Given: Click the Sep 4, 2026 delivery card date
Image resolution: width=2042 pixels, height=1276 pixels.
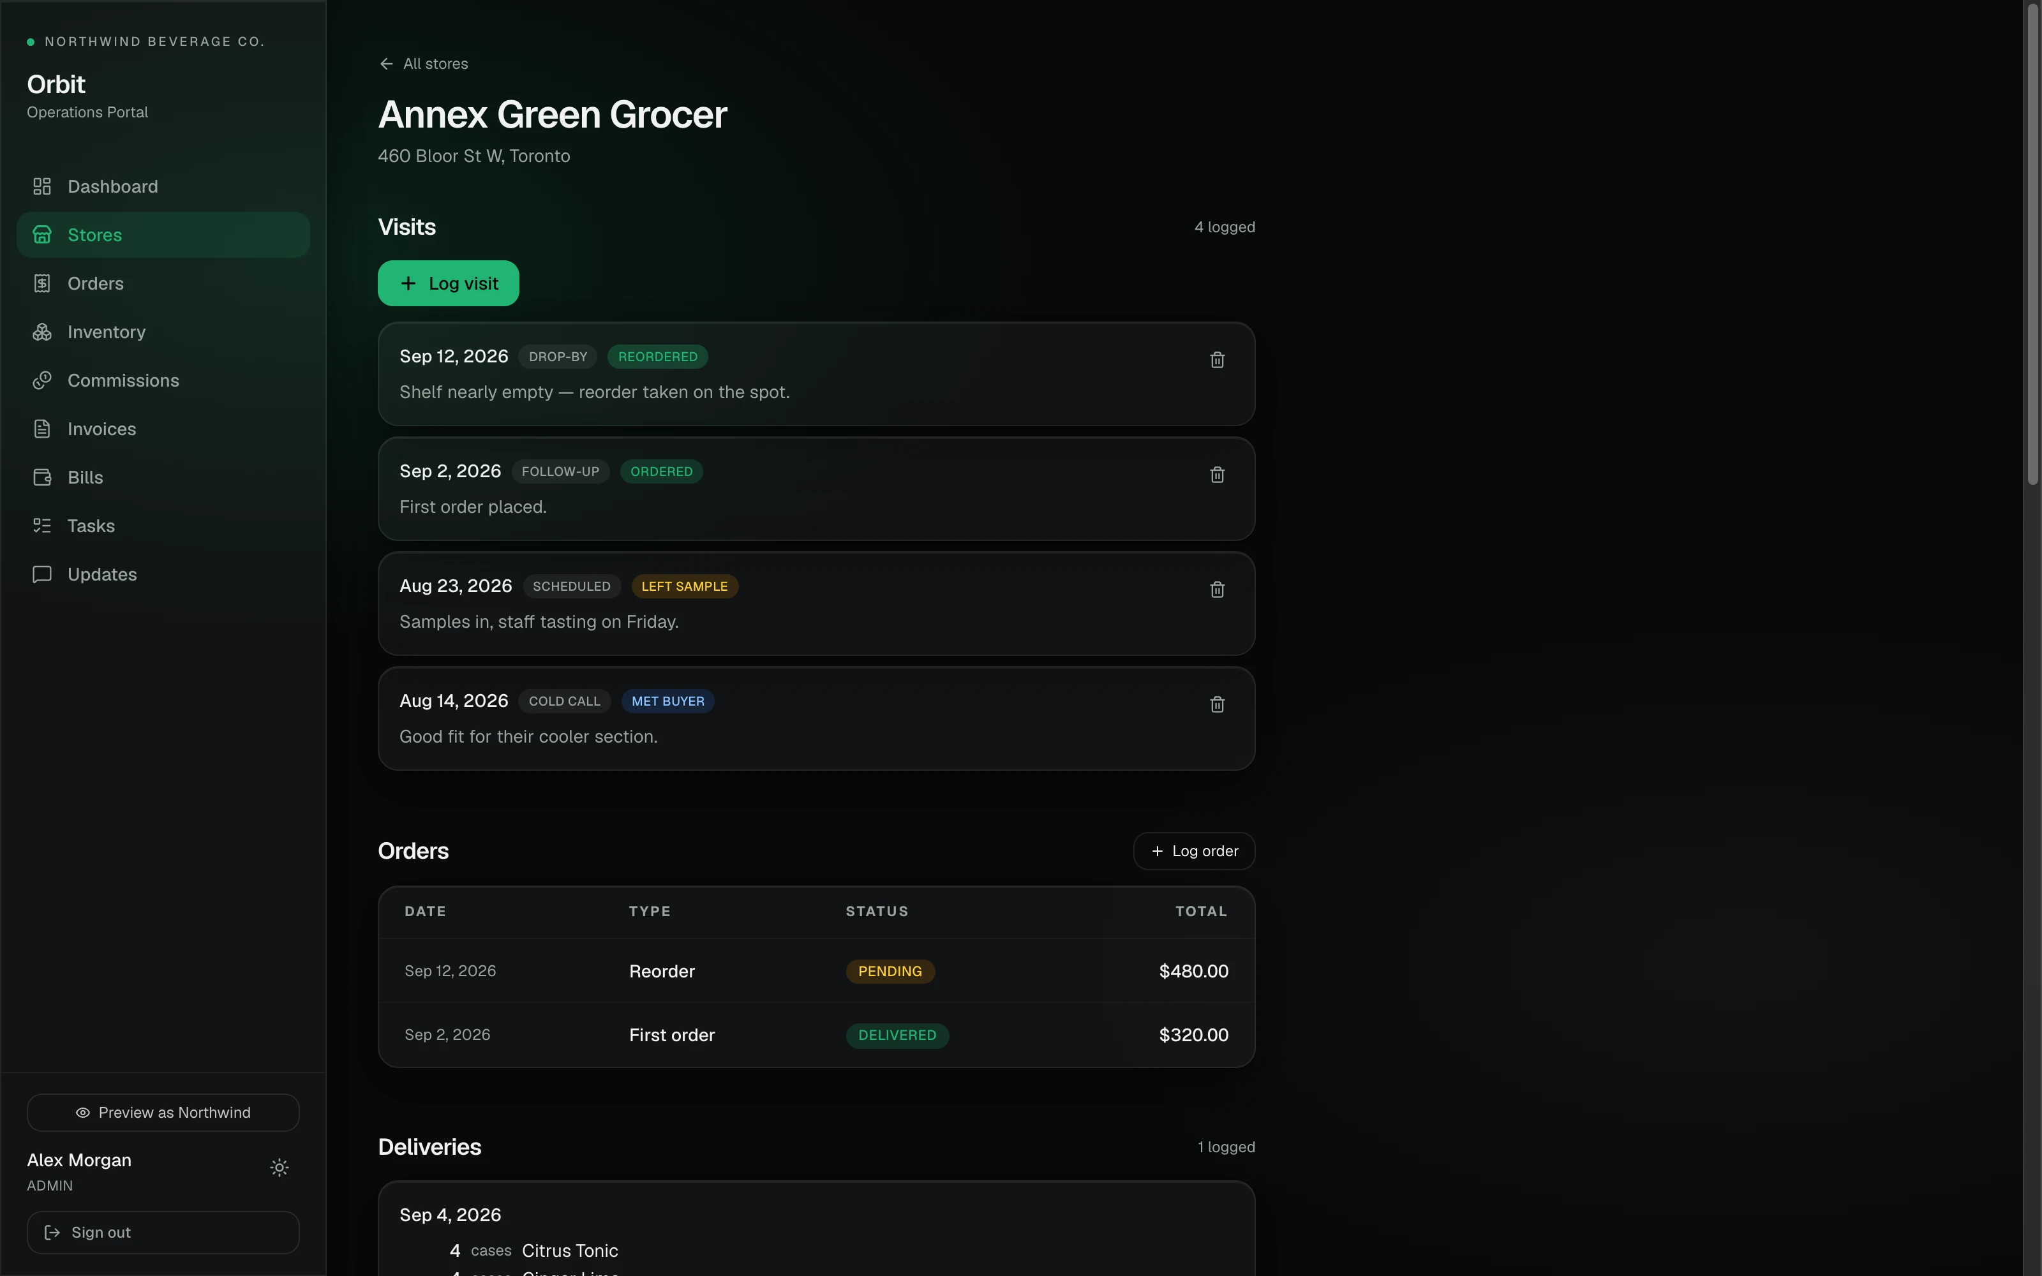Looking at the screenshot, I should coord(450,1215).
